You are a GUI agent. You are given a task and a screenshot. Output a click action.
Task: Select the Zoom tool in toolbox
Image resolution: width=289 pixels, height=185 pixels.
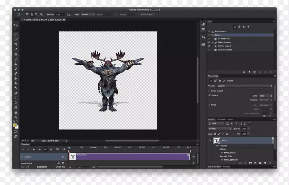[x=16, y=118]
